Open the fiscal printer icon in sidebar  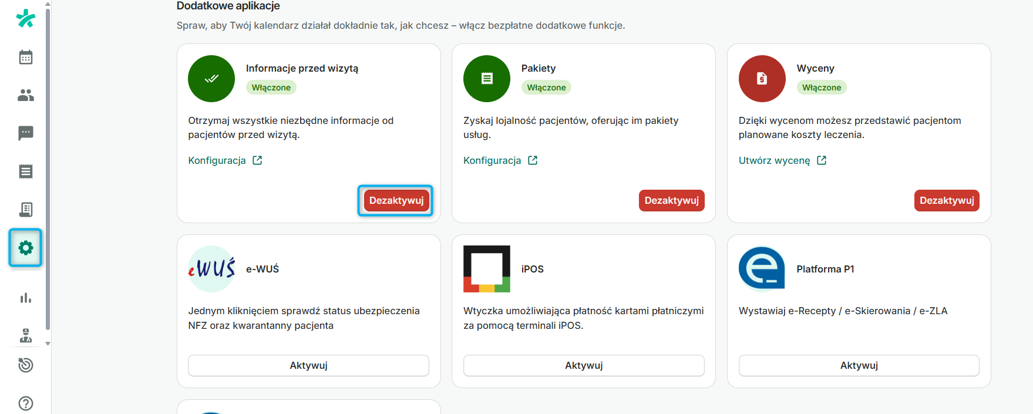(x=26, y=209)
